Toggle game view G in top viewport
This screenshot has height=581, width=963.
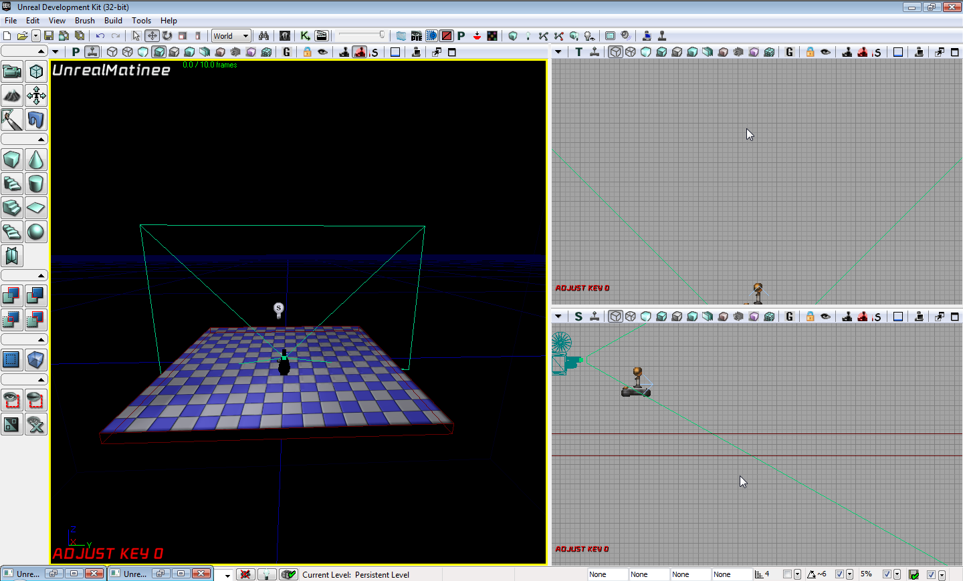pyautogui.click(x=790, y=52)
